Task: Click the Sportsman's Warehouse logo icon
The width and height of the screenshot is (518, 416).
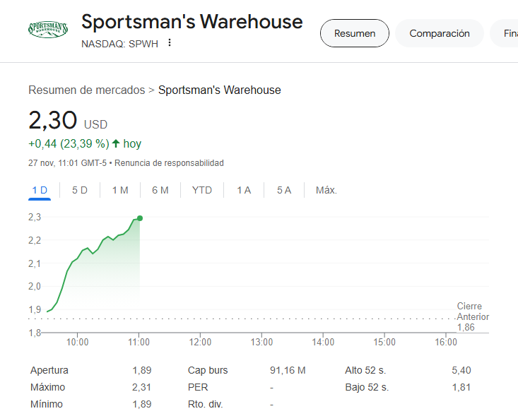Action: (x=48, y=29)
